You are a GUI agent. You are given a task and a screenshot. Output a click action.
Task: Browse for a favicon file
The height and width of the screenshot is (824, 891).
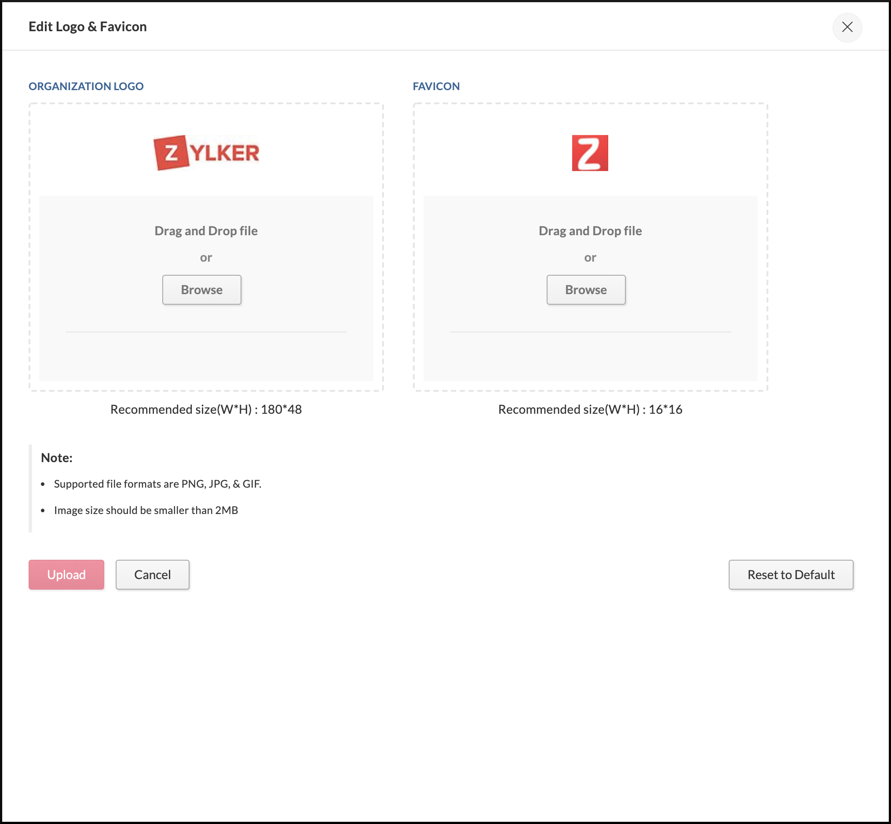coord(585,290)
